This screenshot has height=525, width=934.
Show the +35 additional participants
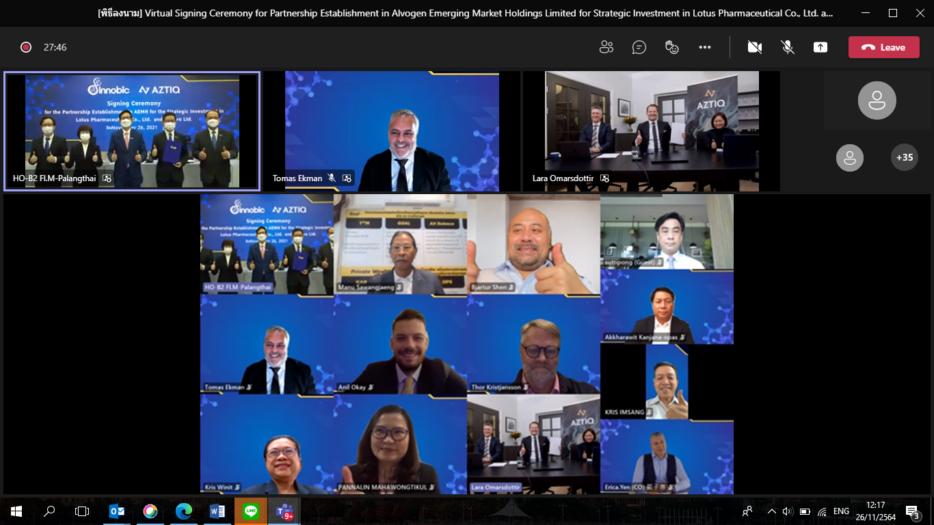pos(905,157)
